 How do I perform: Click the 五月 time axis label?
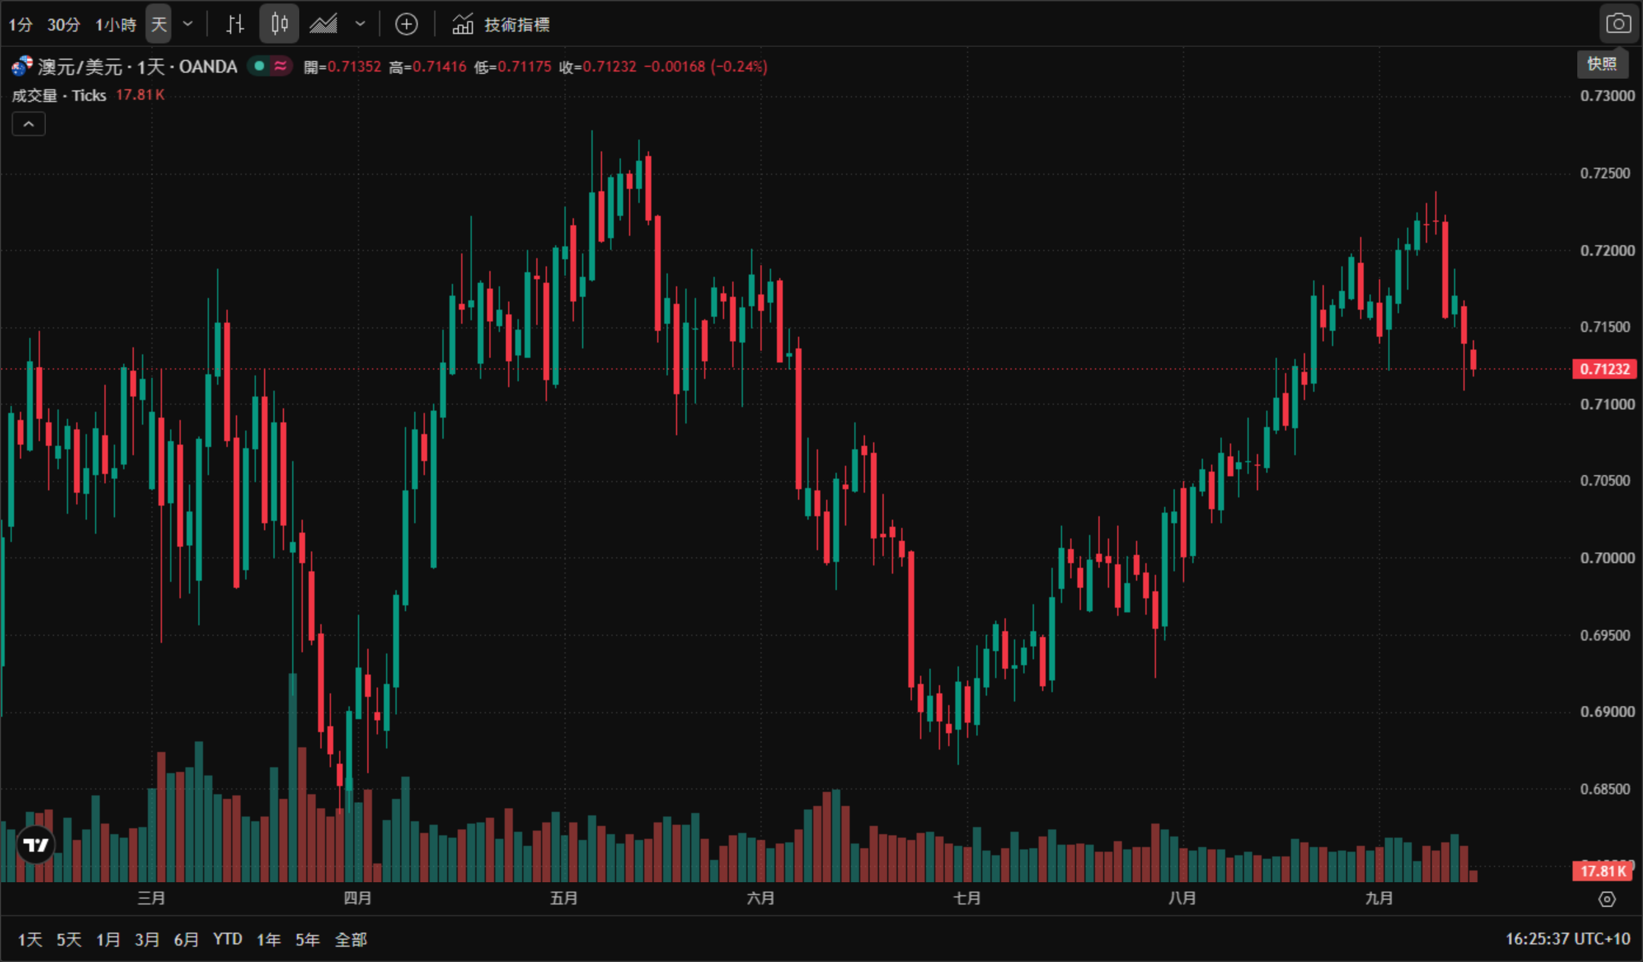pos(564,898)
